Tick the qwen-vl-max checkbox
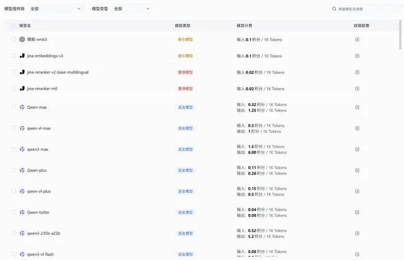Image resolution: width=404 pixels, height=260 pixels. [13, 128]
